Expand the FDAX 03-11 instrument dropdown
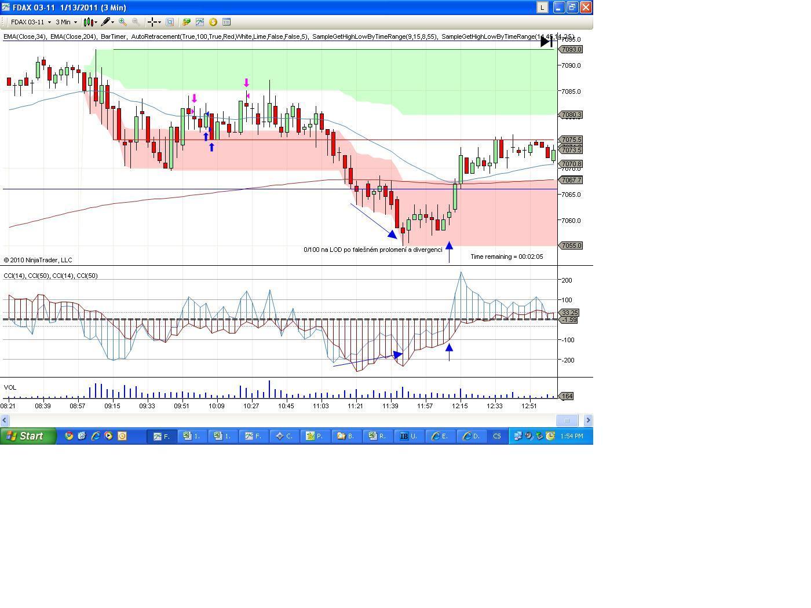The height and width of the screenshot is (608, 811). pos(49,22)
